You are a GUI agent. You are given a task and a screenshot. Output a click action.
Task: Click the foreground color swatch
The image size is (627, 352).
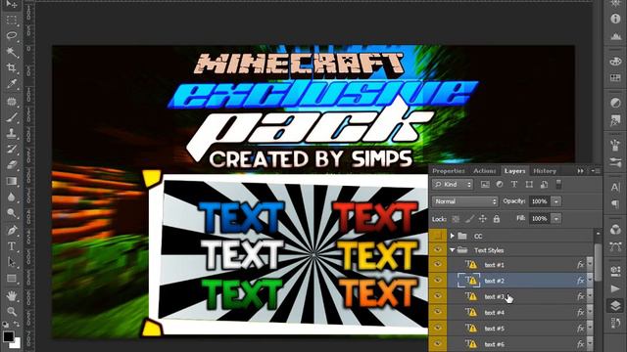8,335
